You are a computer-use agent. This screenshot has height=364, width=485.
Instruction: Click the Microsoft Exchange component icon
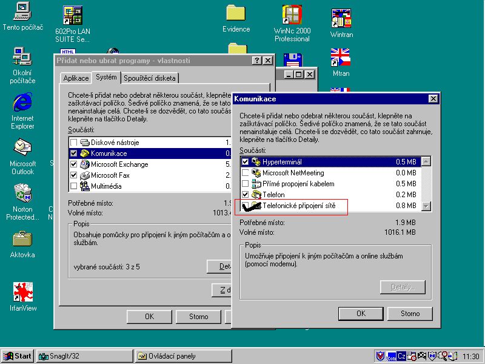tap(84, 164)
